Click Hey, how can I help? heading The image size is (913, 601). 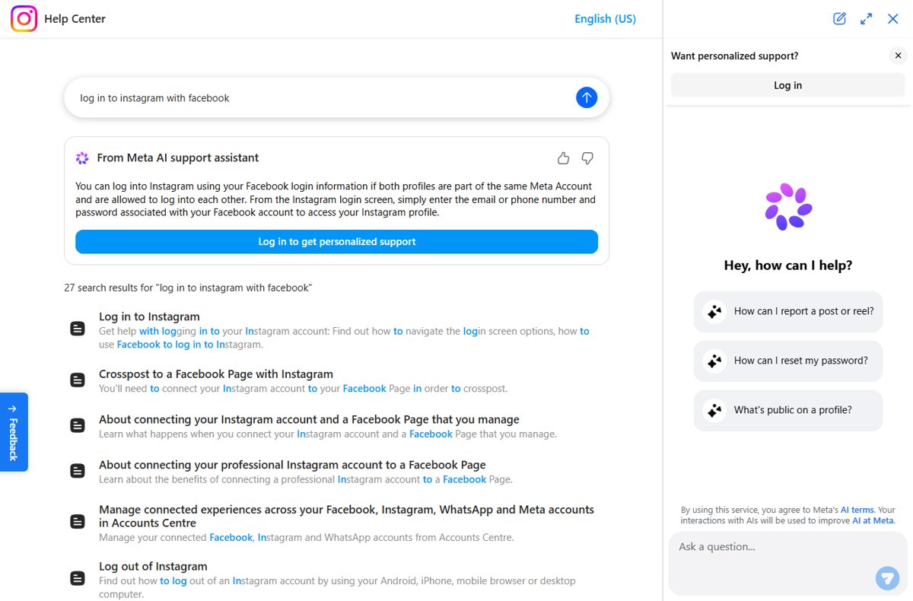pos(788,266)
